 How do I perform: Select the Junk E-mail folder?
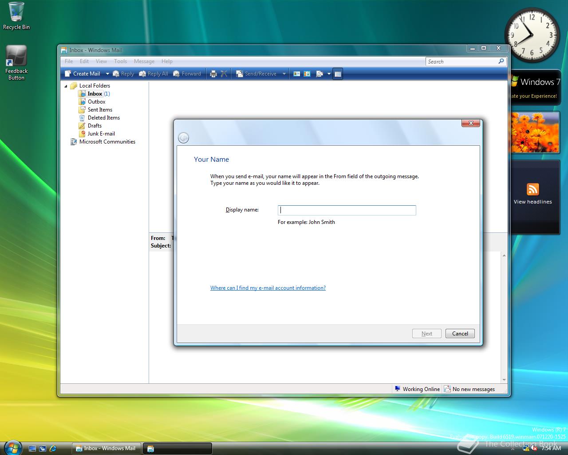click(101, 134)
